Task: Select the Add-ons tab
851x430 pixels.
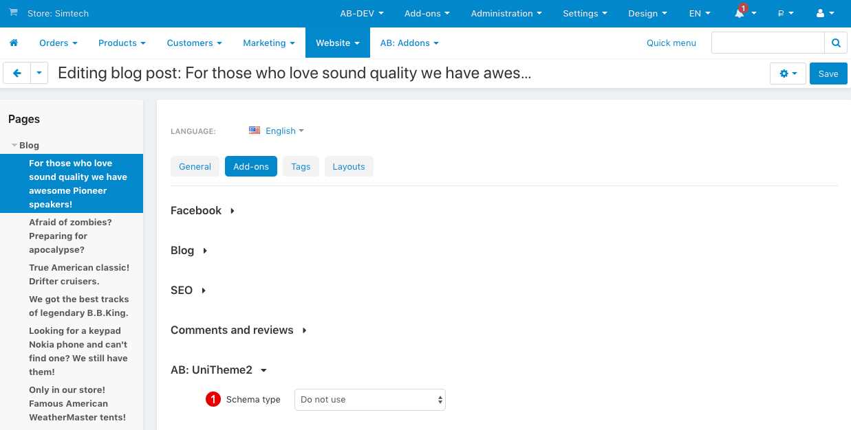Action: tap(251, 166)
